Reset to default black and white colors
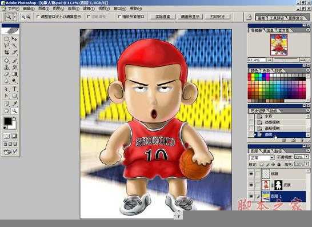312x227 pixels. [5, 128]
